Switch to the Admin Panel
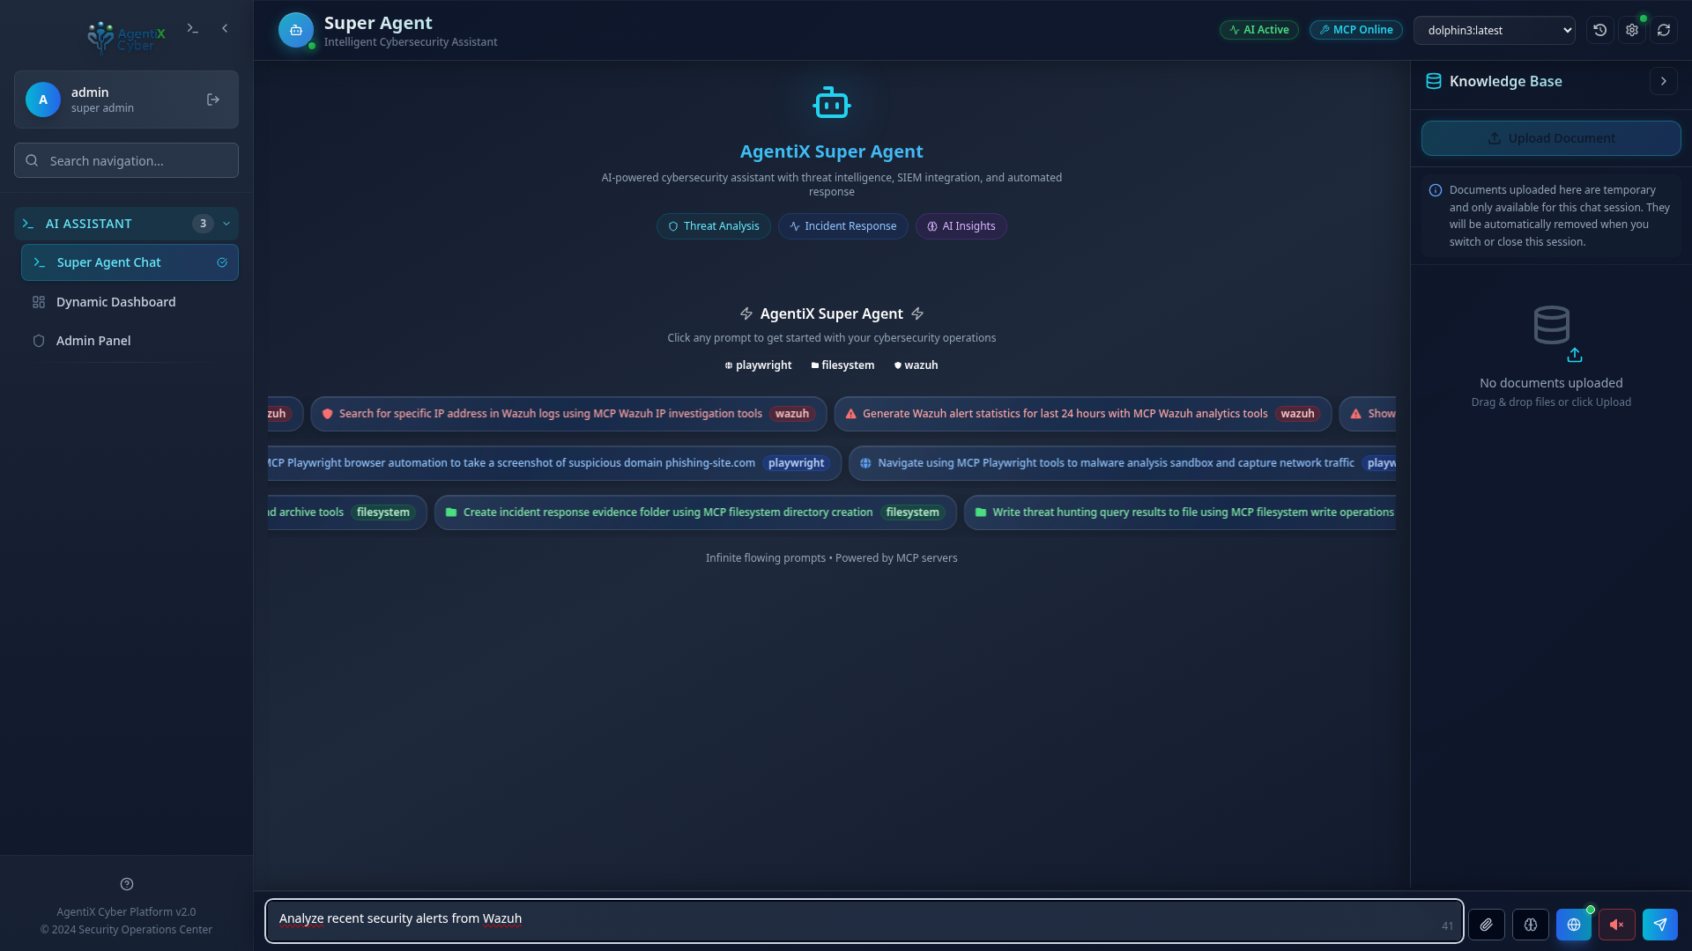This screenshot has height=951, width=1692. pos(93,340)
